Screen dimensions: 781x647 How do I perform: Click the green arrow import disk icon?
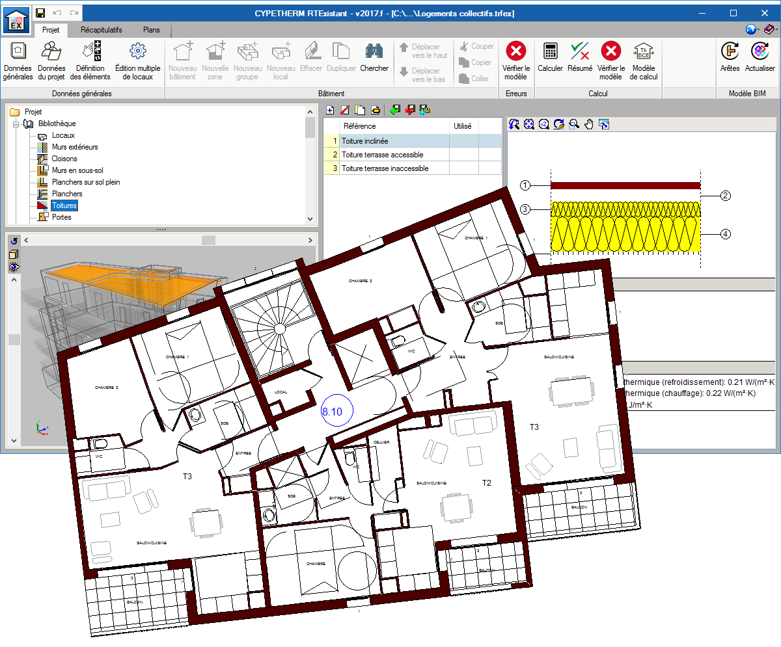395,110
